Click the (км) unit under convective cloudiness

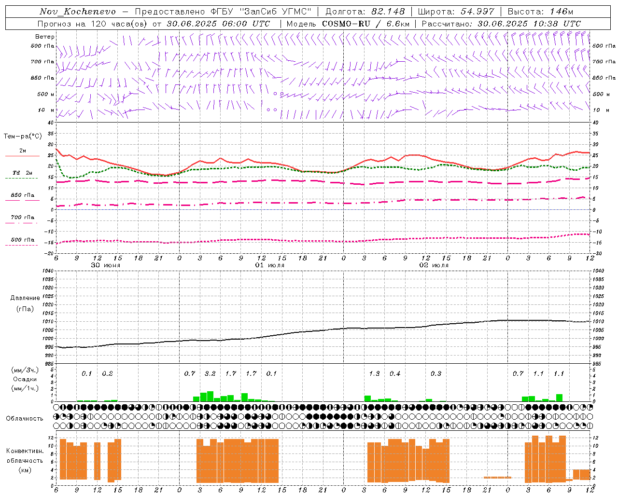(25, 470)
